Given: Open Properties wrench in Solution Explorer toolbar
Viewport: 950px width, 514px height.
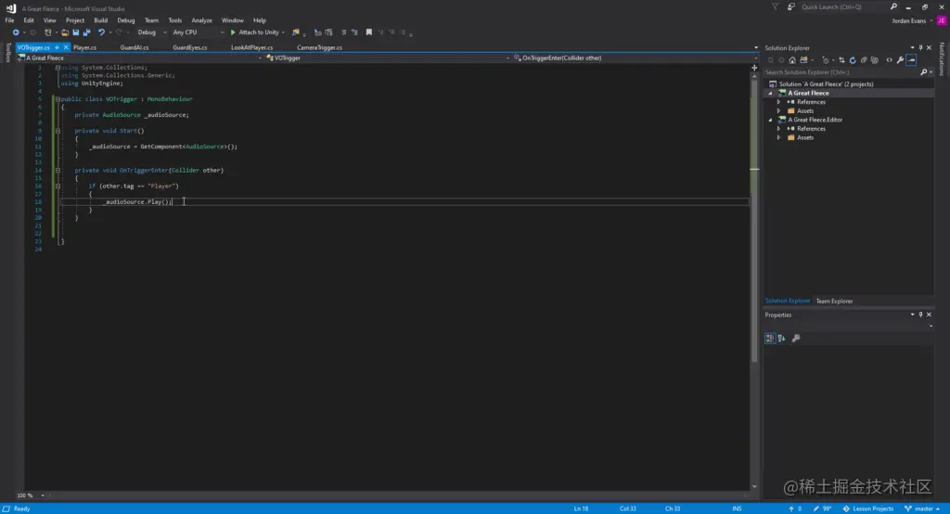Looking at the screenshot, I should click(900, 60).
